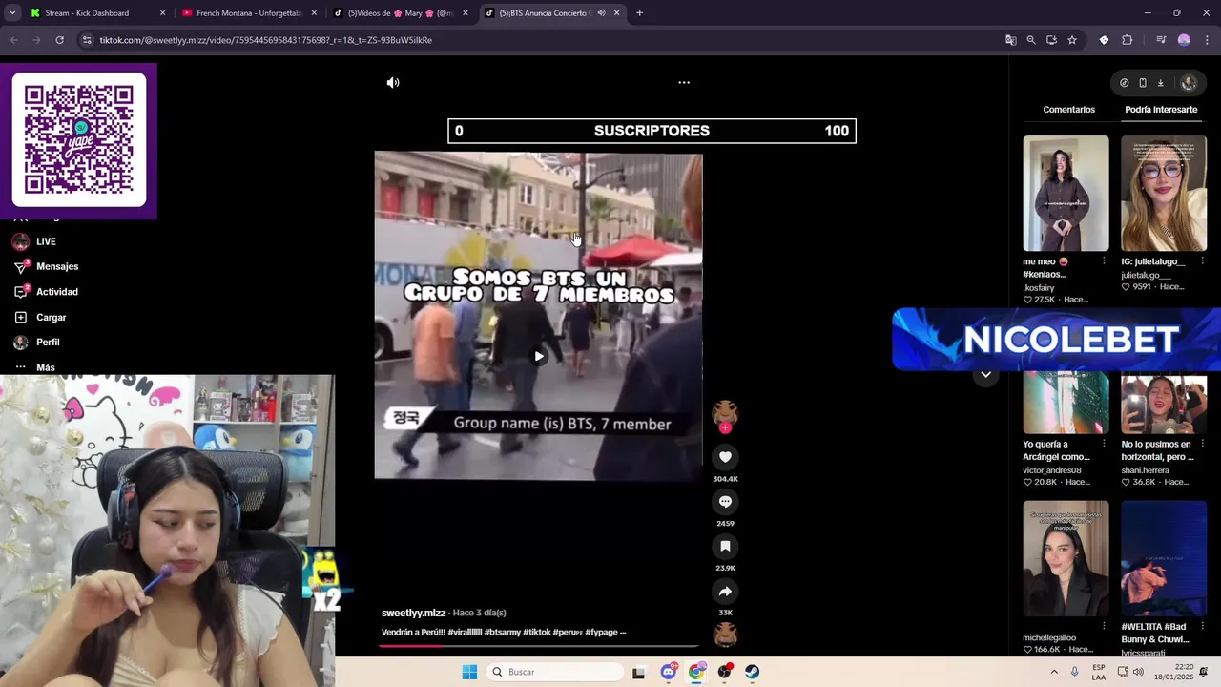Image resolution: width=1221 pixels, height=687 pixels.
Task: Open the media controls music icon
Action: 1161,40
